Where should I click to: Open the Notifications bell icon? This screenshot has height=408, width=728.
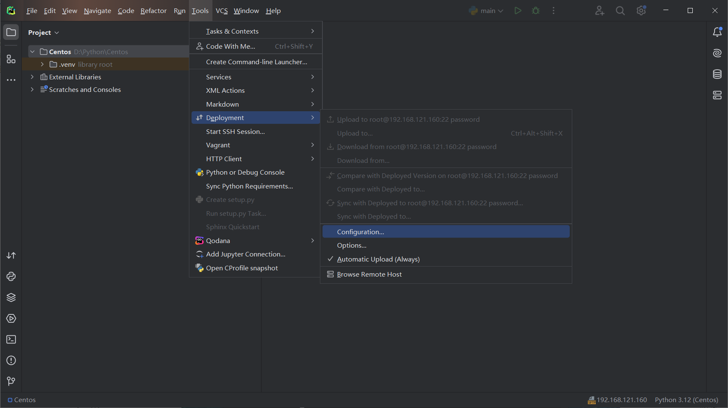pyautogui.click(x=717, y=32)
